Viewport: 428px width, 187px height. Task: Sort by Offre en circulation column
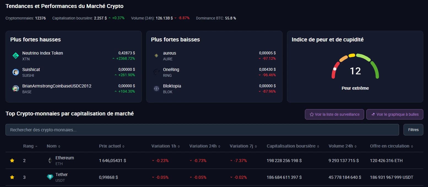391,146
